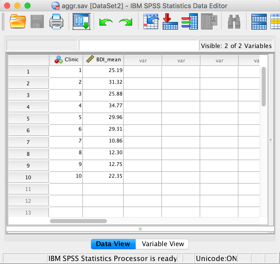Click the cell containing 34.77
280x264 pixels.
103,105
